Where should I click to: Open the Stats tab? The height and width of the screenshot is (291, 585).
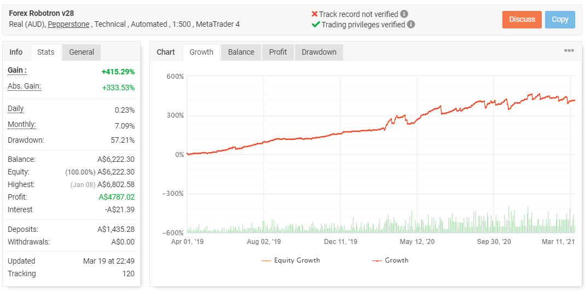point(46,52)
